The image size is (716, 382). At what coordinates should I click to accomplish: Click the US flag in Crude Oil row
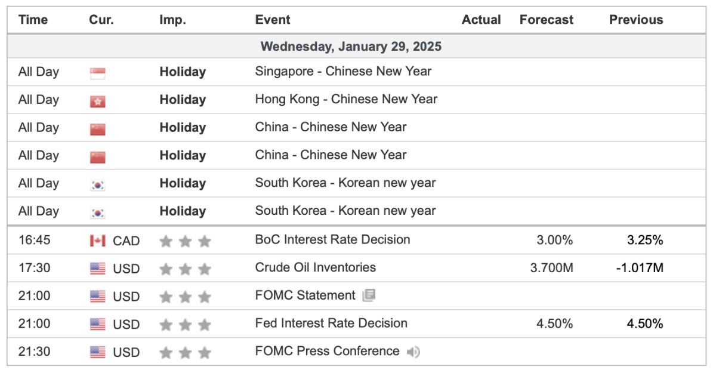[x=97, y=269]
